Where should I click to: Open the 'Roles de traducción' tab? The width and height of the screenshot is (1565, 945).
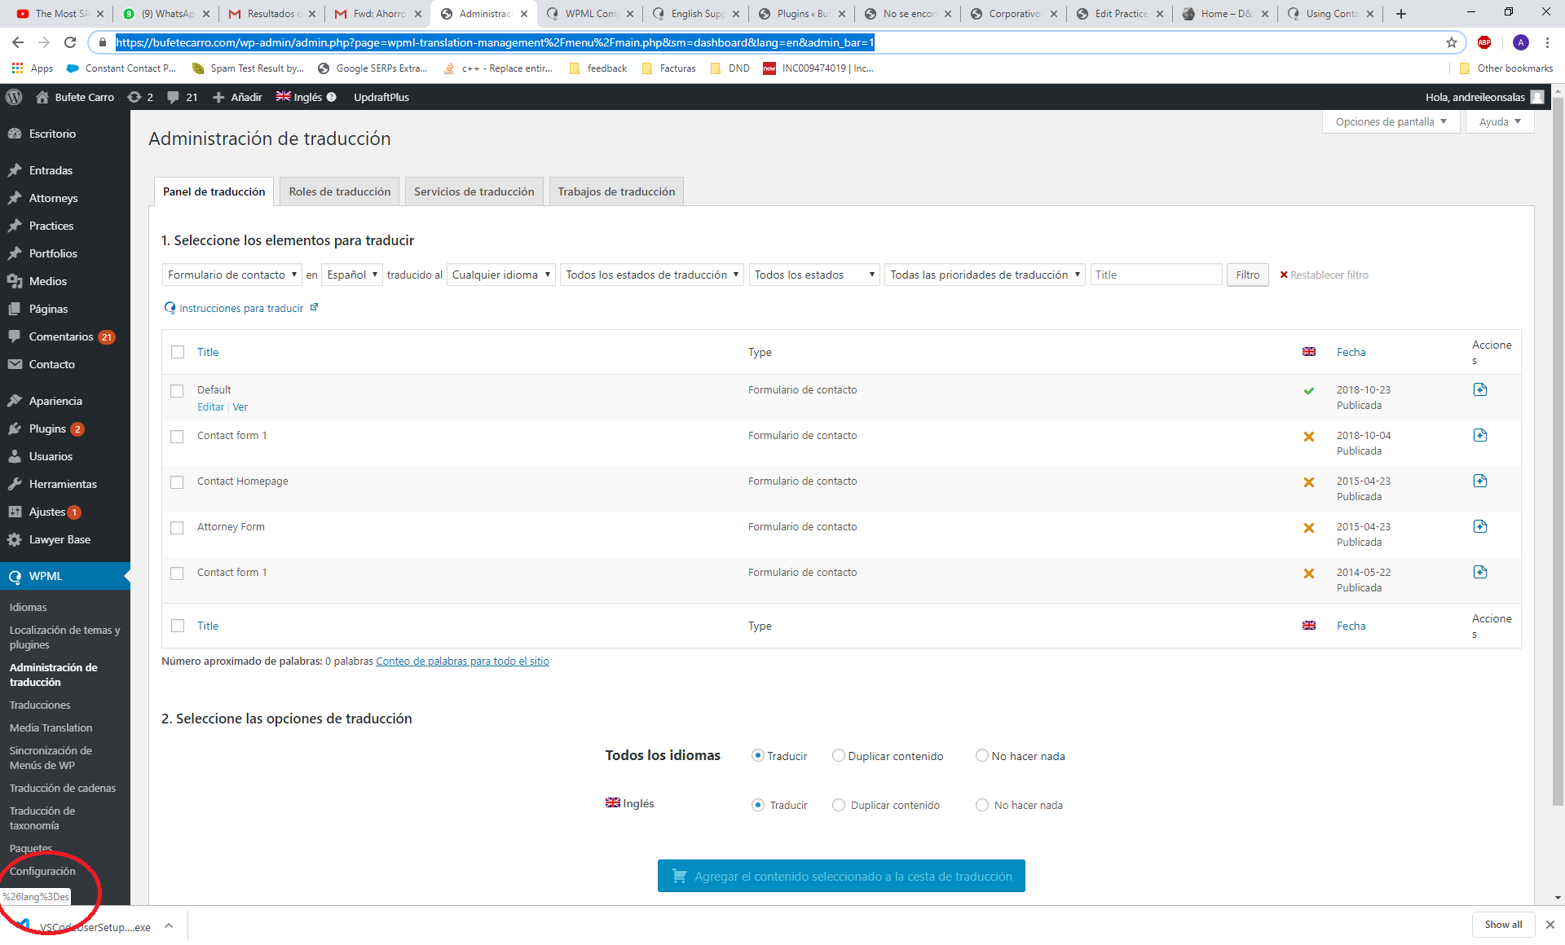[x=339, y=191]
